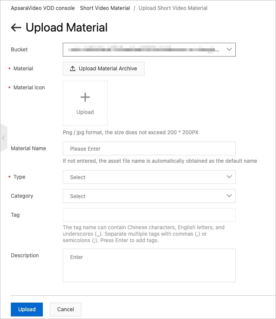Expand the left sidebar collapse handle
The image size is (276, 319).
point(3,138)
